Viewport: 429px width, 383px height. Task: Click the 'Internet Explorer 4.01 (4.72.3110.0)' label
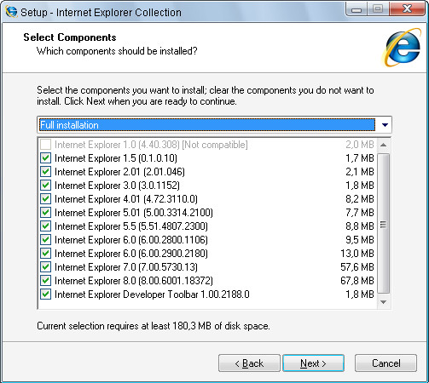pos(126,199)
